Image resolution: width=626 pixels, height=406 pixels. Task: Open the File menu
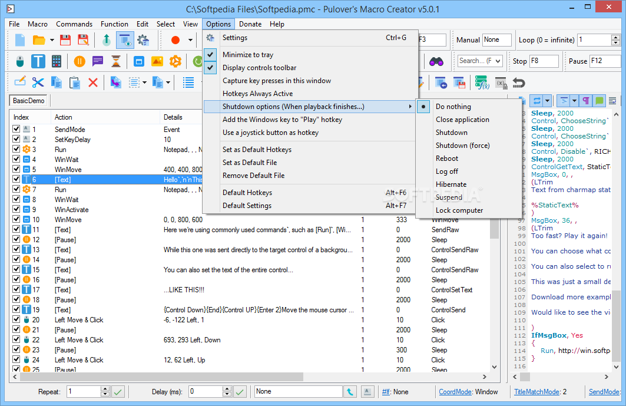coord(14,24)
